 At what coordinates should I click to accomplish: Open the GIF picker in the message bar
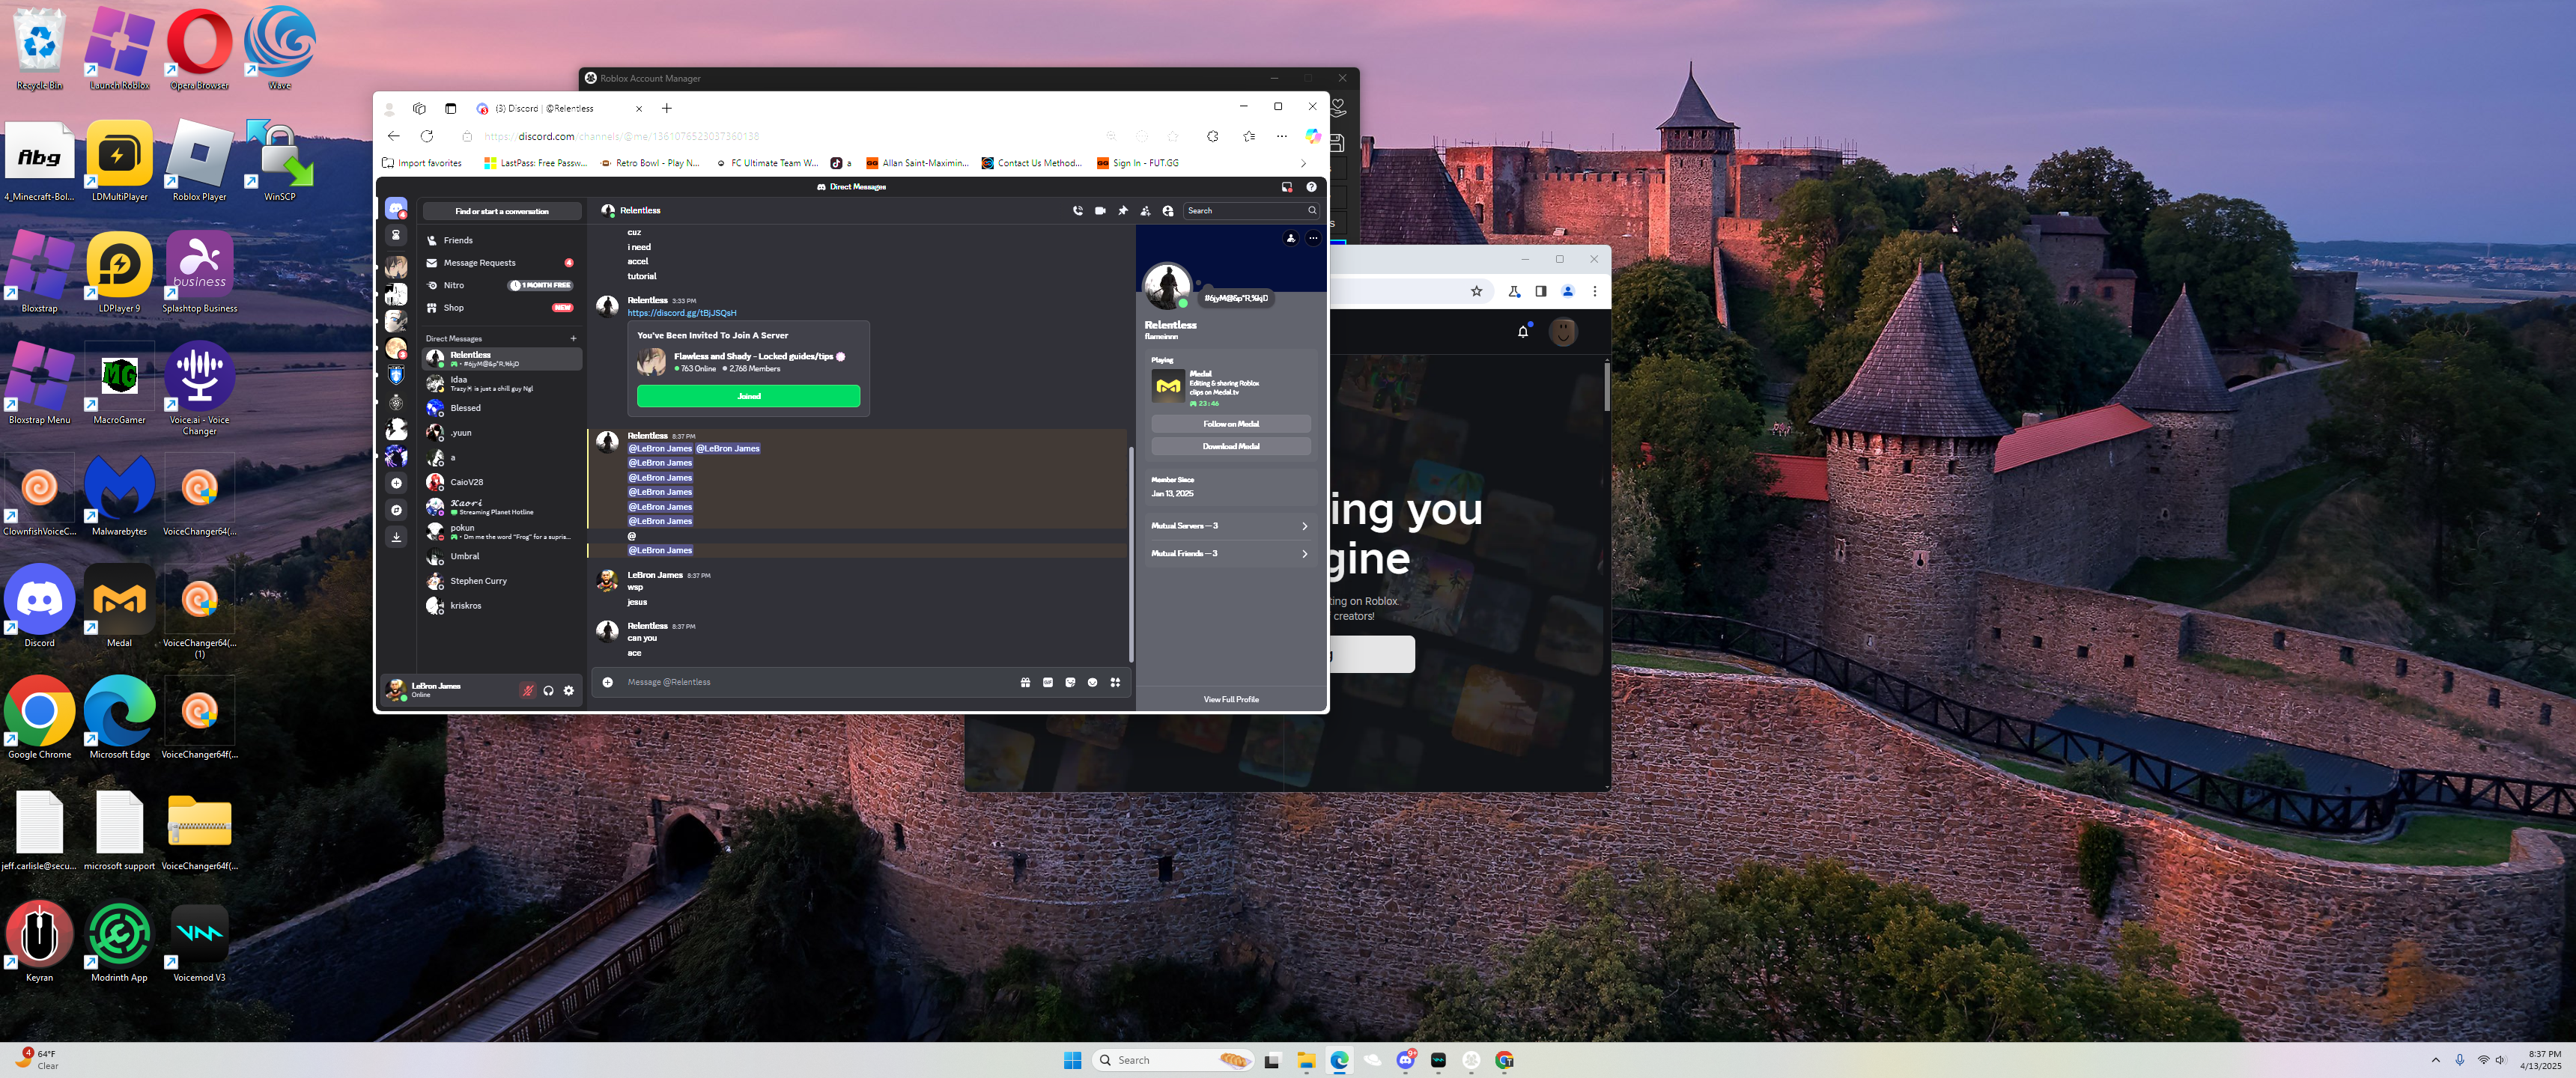click(x=1047, y=682)
